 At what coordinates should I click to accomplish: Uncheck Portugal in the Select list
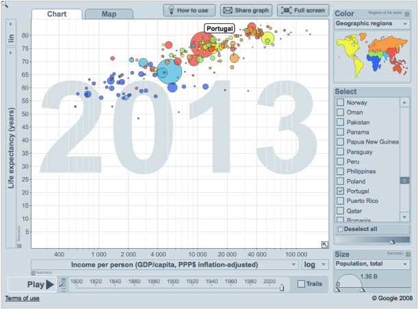coord(341,193)
